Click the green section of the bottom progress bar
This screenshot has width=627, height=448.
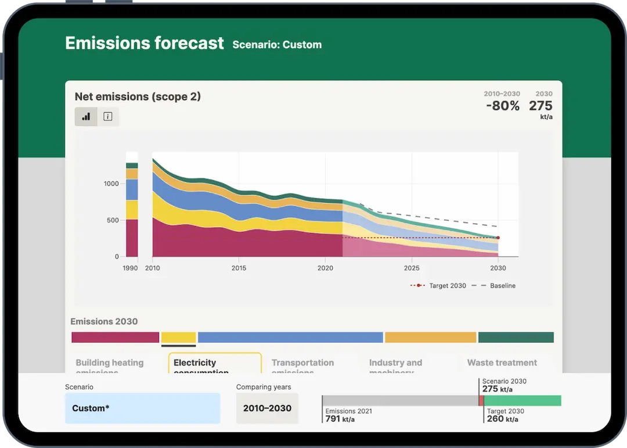coord(522,400)
